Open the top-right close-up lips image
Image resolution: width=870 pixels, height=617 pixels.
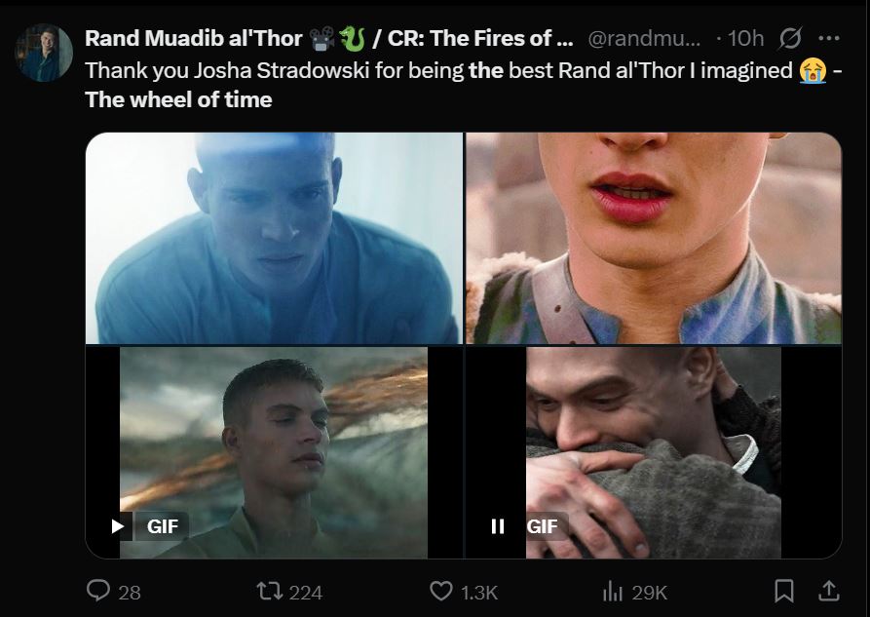click(654, 238)
